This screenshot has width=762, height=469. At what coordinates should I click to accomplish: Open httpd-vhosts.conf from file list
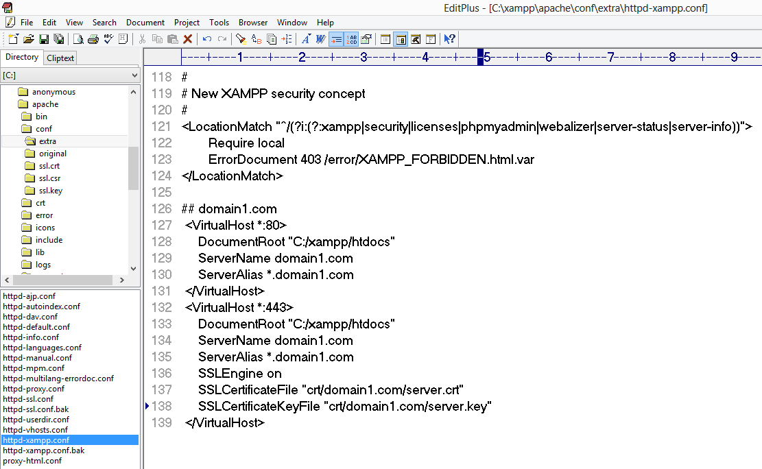pyautogui.click(x=36, y=430)
